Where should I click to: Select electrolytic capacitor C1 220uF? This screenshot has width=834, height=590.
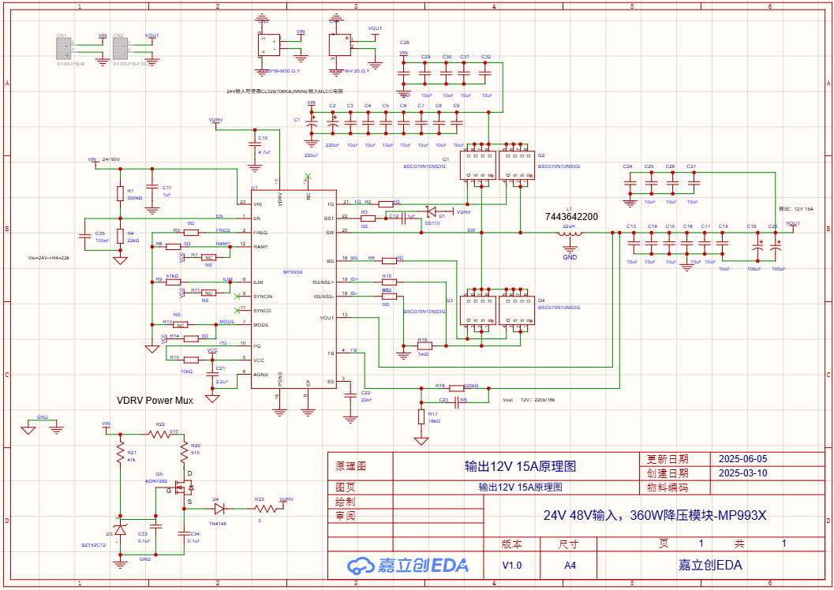click(x=312, y=123)
